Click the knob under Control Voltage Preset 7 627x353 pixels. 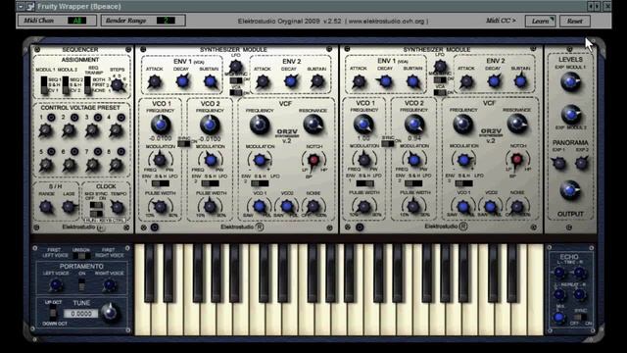click(x=92, y=165)
